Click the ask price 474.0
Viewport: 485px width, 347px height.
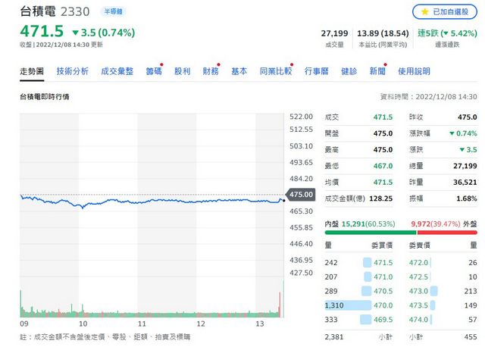coord(418,320)
